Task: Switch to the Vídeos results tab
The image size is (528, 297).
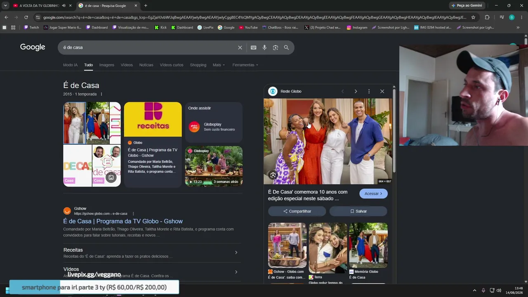Action: [x=127, y=65]
